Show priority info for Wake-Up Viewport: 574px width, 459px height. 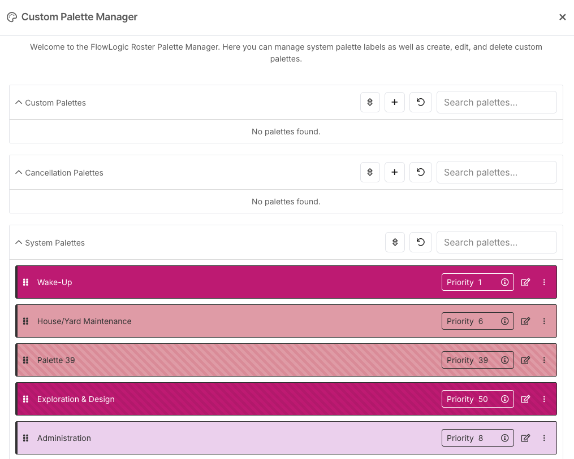pos(505,282)
